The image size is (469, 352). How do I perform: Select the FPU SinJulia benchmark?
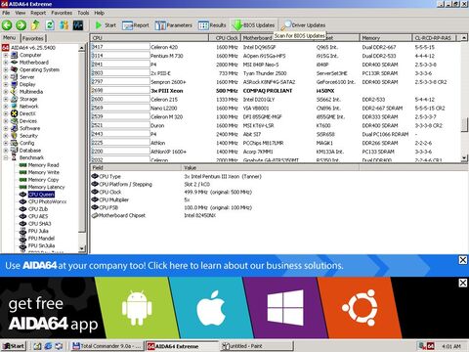pyautogui.click(x=41, y=245)
